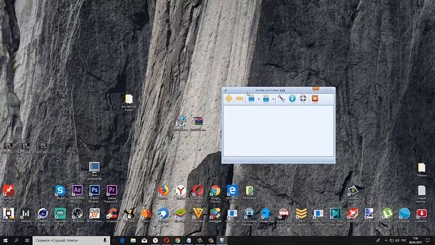Click the lifebuoy help icon
This screenshot has height=245, width=435.
303,98
